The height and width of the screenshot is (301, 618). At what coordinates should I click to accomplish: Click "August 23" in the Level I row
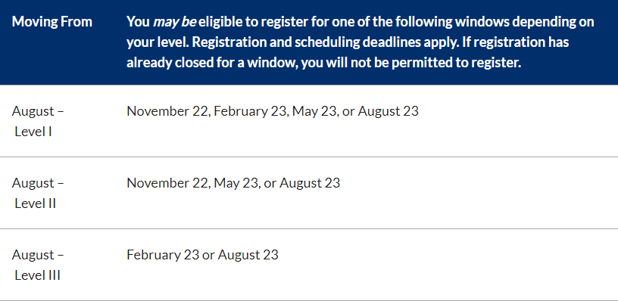(388, 111)
